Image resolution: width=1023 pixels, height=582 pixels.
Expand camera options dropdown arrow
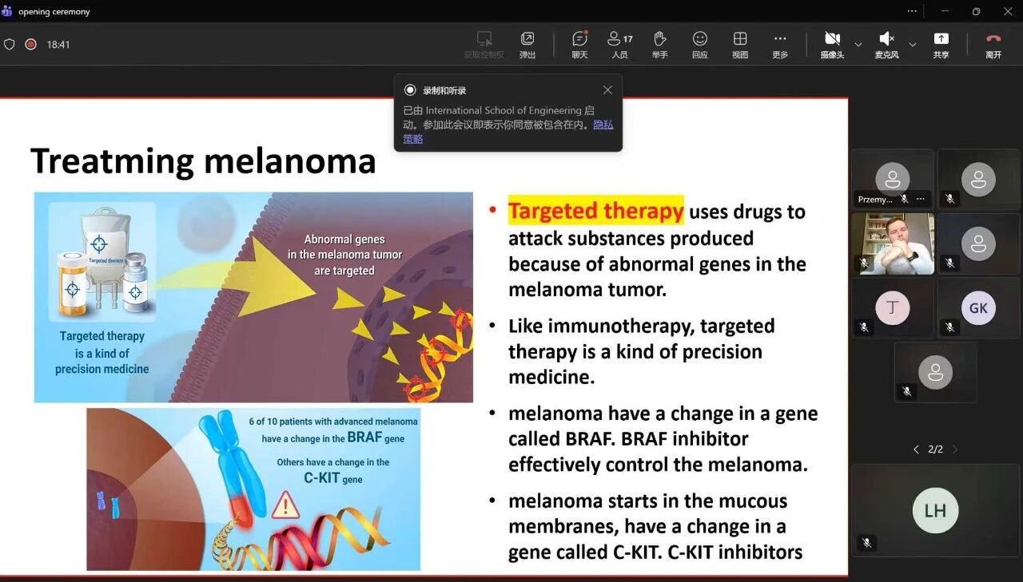(858, 45)
